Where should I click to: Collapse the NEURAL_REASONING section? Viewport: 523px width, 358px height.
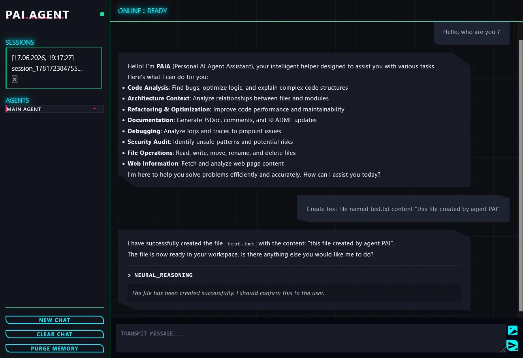[x=160, y=275]
